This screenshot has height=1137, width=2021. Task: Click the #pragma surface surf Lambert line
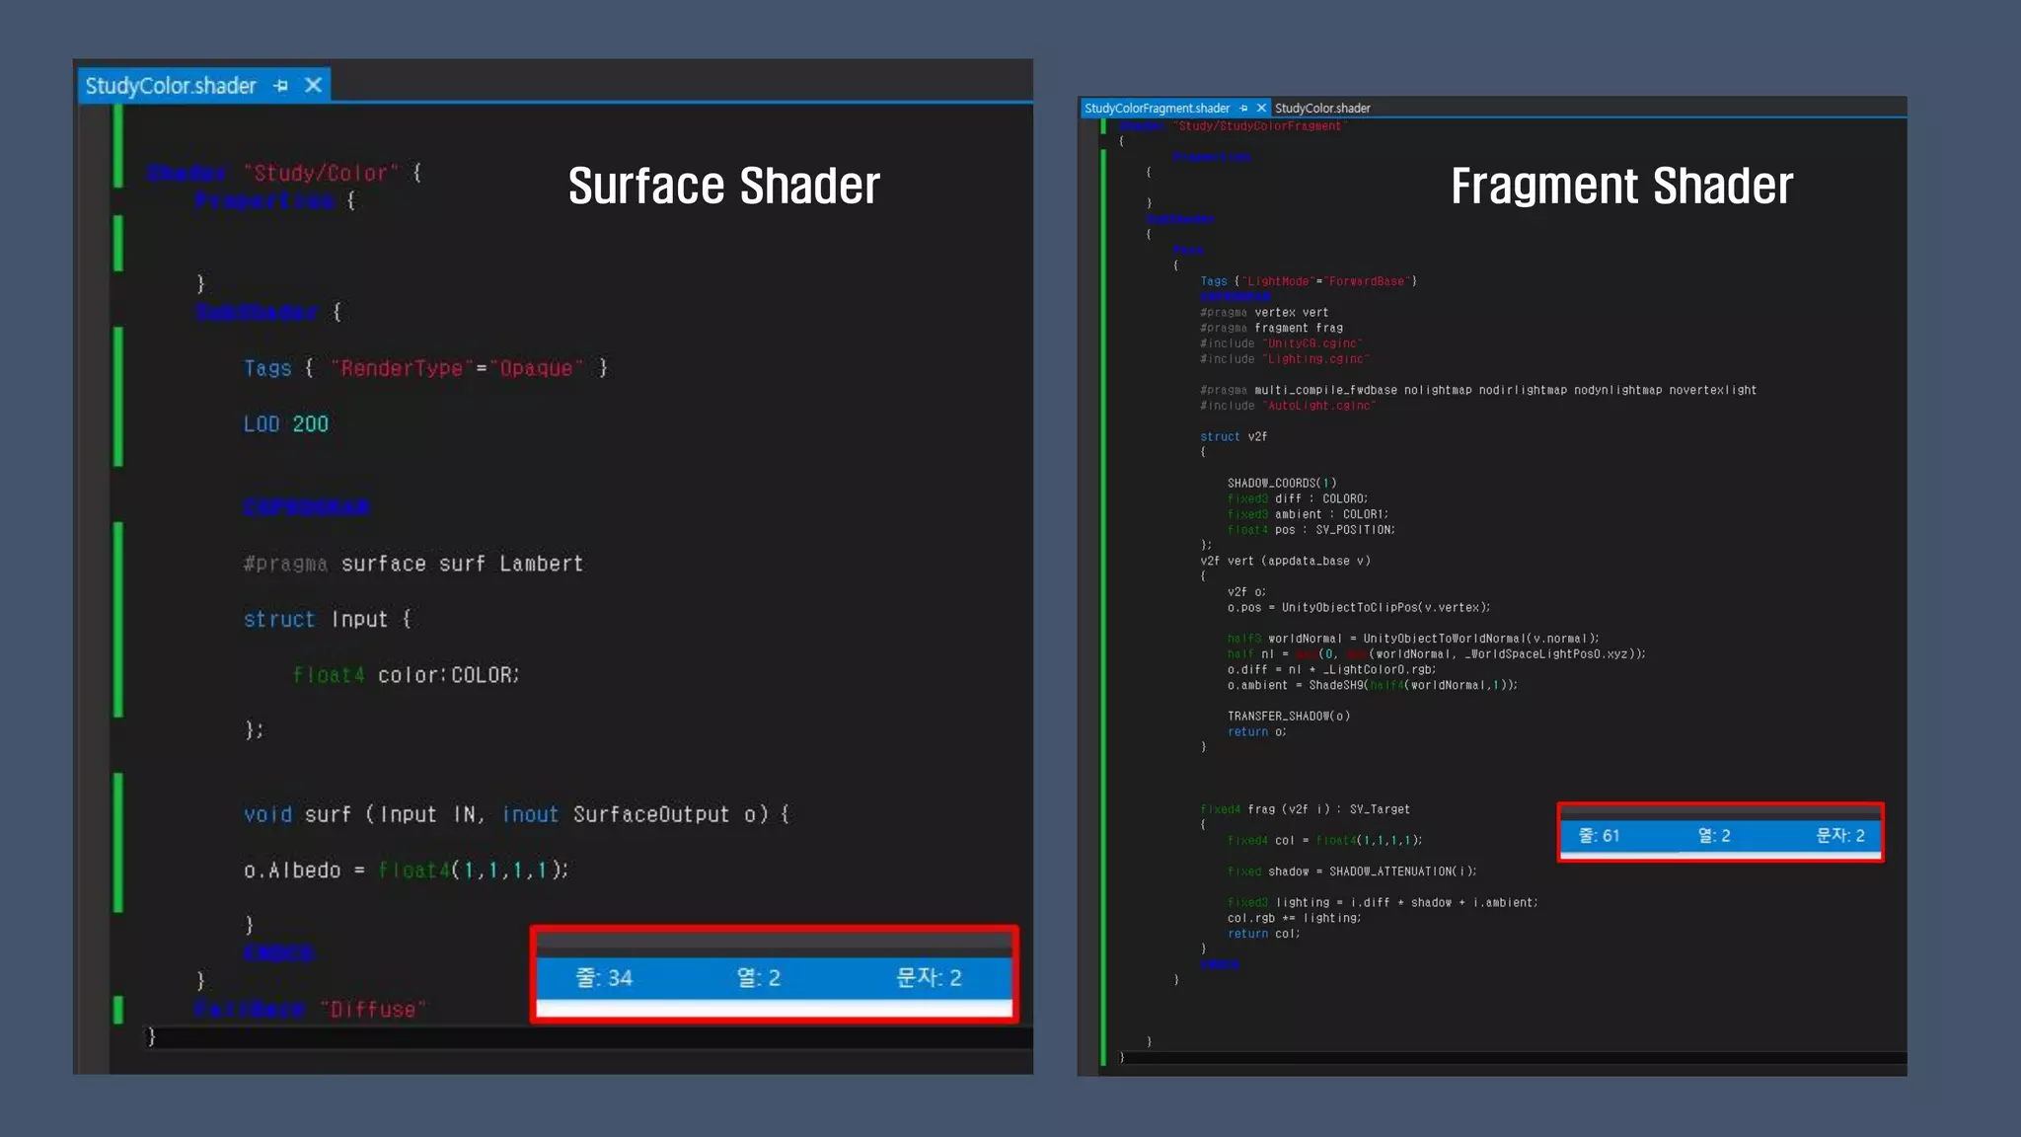pyautogui.click(x=413, y=564)
